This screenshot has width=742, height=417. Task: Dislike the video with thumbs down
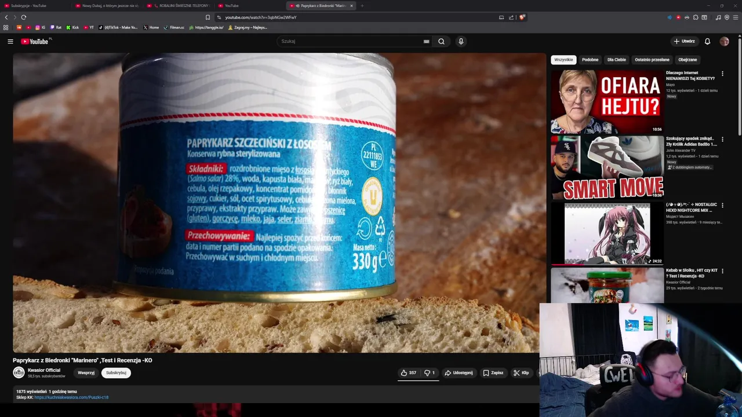pyautogui.click(x=430, y=373)
